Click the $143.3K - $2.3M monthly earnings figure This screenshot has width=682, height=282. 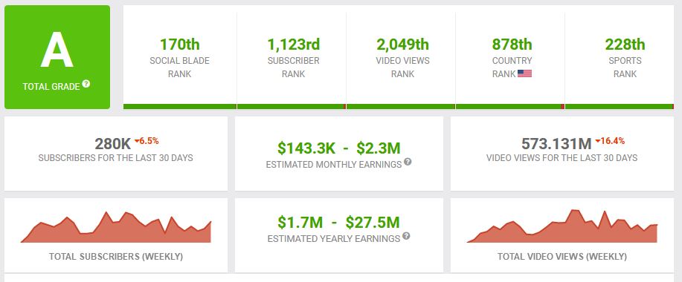pos(339,148)
